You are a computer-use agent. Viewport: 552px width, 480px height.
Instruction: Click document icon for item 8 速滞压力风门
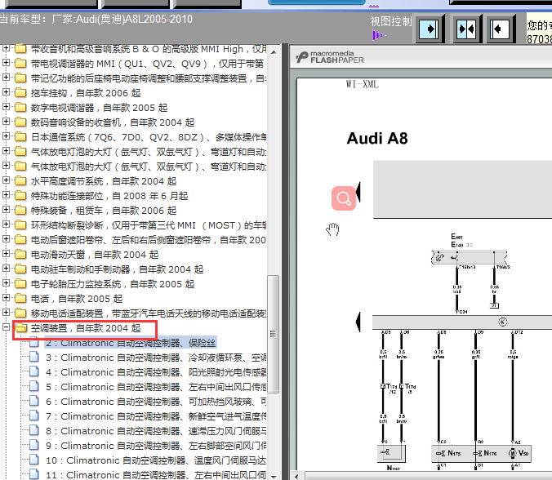tap(34, 431)
